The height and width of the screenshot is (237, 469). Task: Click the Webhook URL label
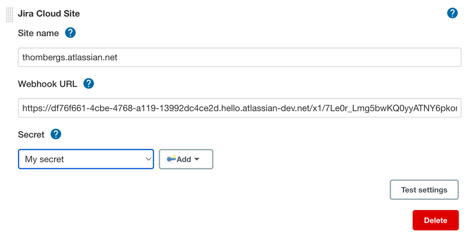(x=47, y=84)
